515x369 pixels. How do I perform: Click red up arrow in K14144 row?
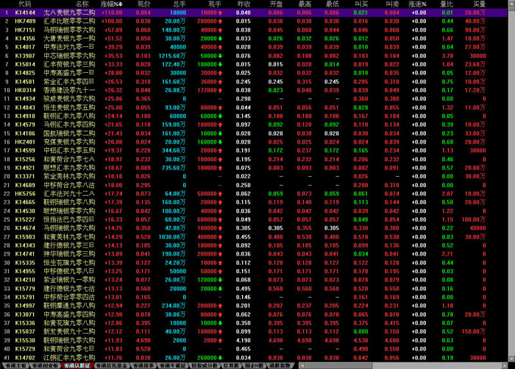point(220,13)
